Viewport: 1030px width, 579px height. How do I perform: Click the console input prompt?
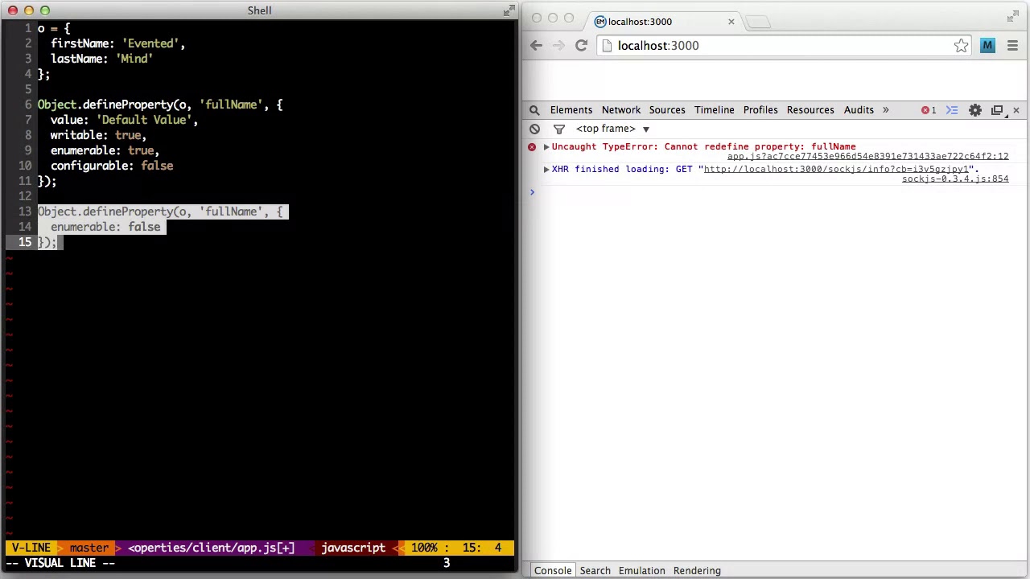click(777, 192)
